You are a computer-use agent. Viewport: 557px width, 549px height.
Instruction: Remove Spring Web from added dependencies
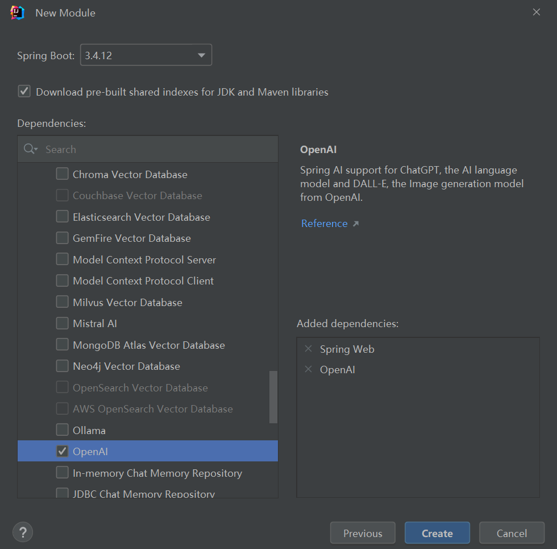[x=309, y=349]
